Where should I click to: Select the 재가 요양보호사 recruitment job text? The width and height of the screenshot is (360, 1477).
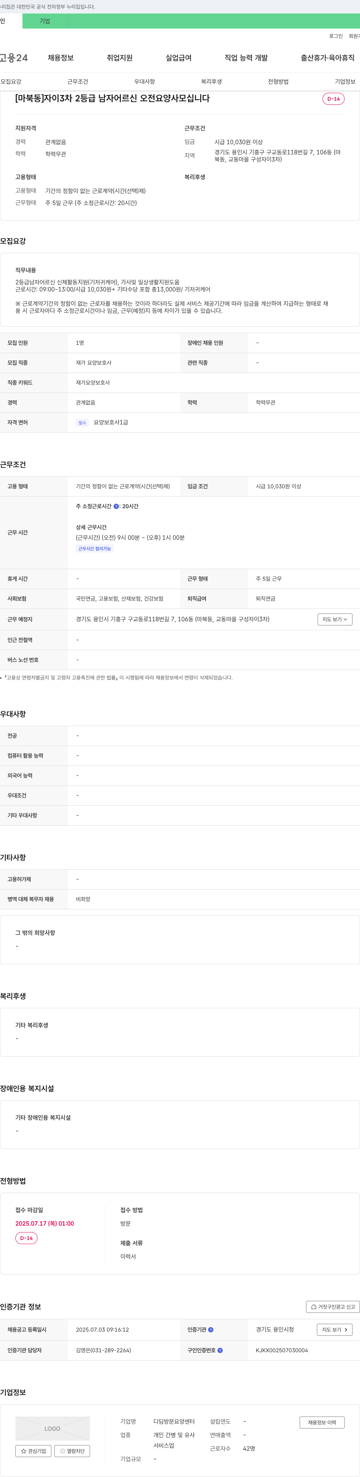pyautogui.click(x=94, y=363)
